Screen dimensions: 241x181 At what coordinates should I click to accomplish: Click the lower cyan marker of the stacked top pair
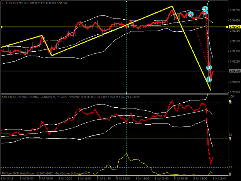[x=205, y=13]
